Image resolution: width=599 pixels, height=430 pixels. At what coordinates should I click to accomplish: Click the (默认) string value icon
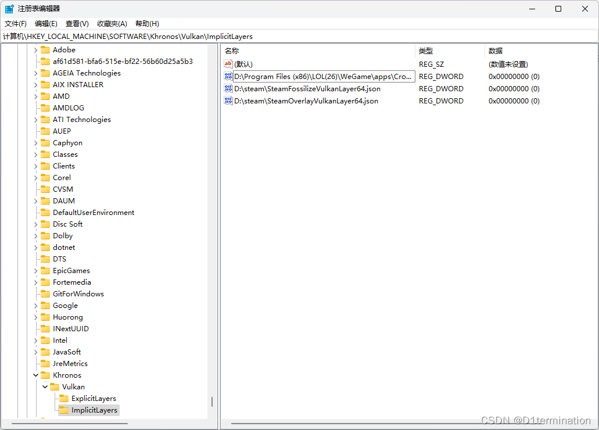(228, 64)
